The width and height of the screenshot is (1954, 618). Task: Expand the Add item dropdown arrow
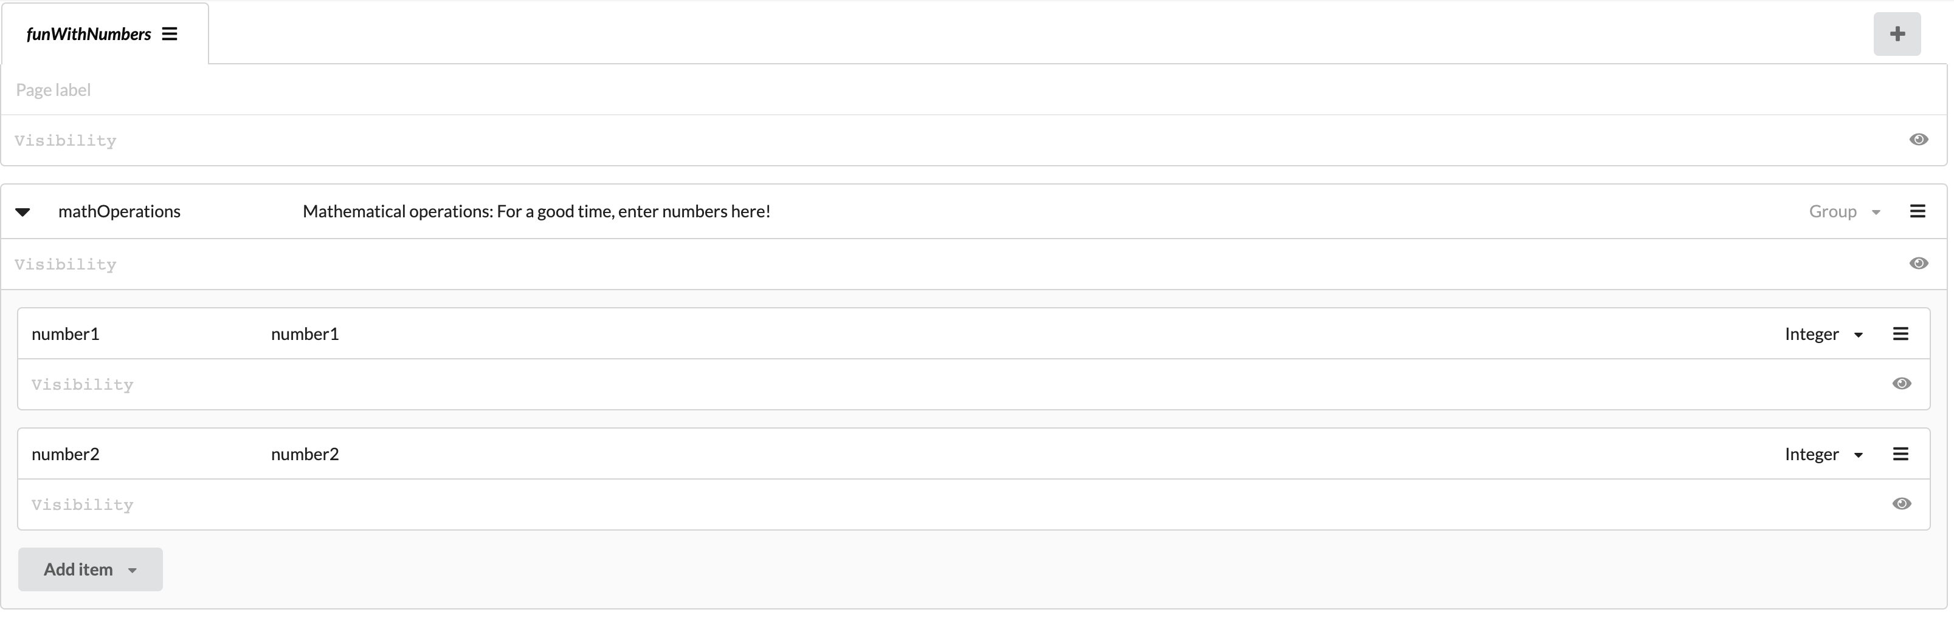(134, 569)
